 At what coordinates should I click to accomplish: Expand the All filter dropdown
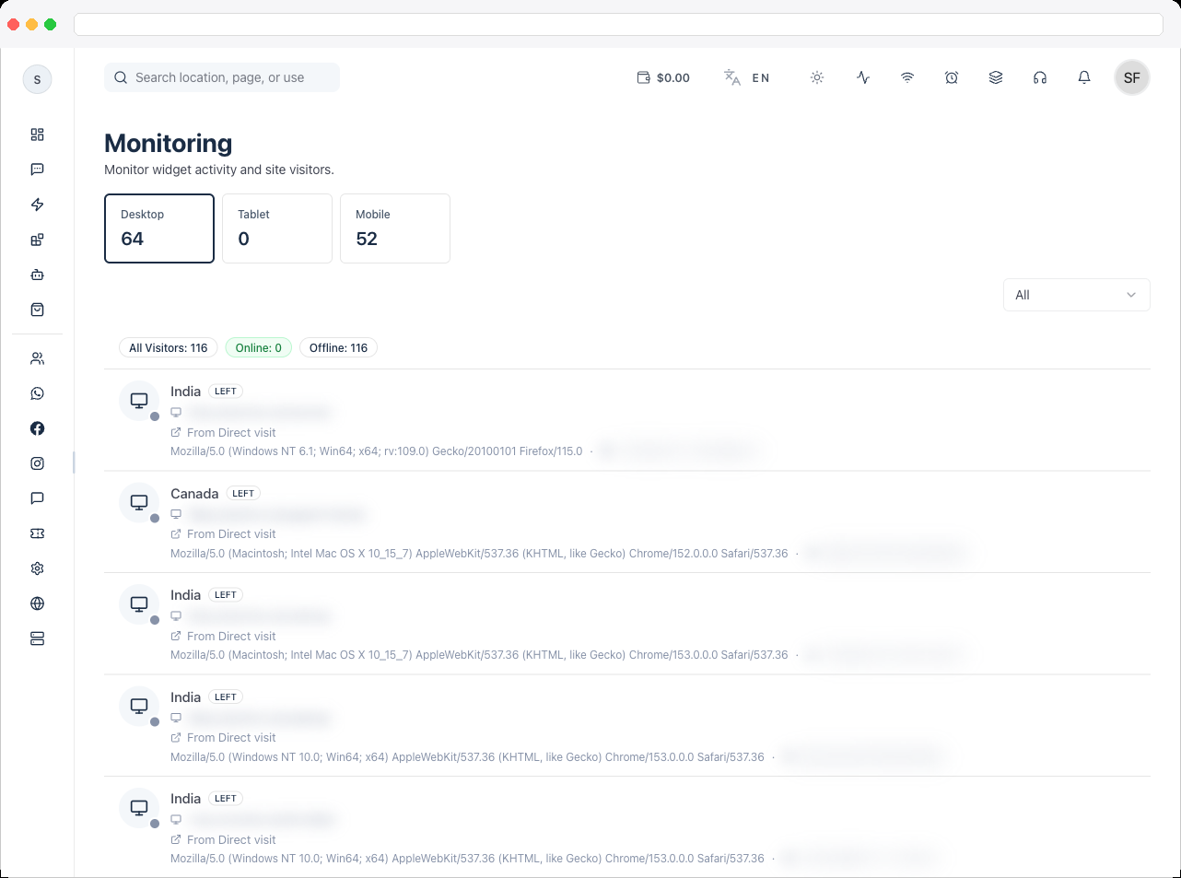click(1076, 295)
